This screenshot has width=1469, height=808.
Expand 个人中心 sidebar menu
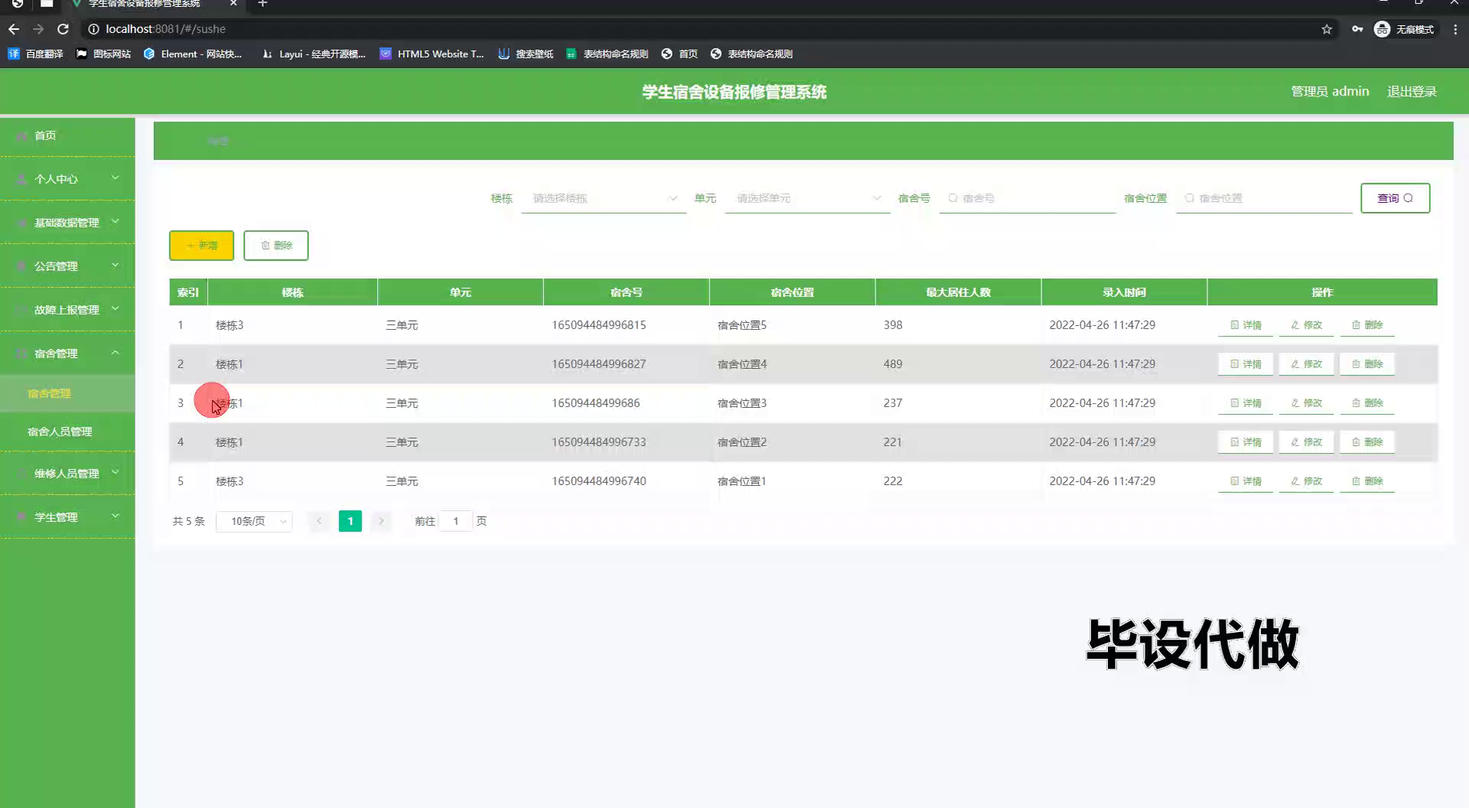[67, 179]
